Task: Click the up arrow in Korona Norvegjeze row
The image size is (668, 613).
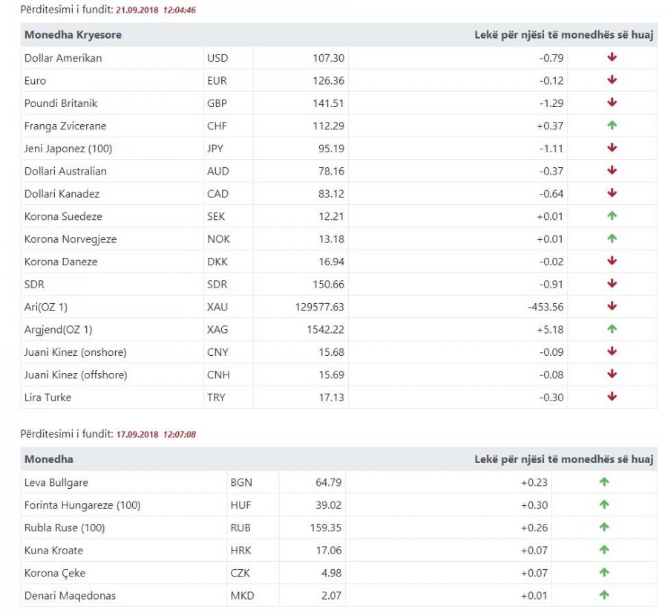Action: 612,238
